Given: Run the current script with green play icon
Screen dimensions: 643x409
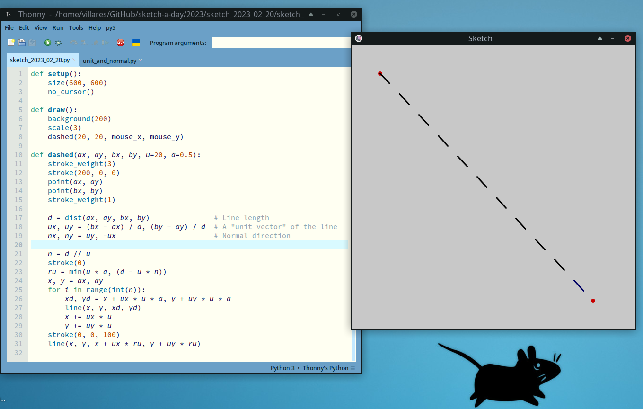Looking at the screenshot, I should tap(48, 43).
